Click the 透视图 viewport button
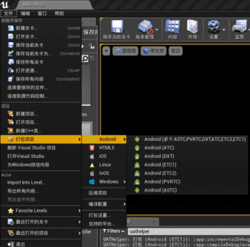Viewport: 250px width, 247px height. pos(125,51)
